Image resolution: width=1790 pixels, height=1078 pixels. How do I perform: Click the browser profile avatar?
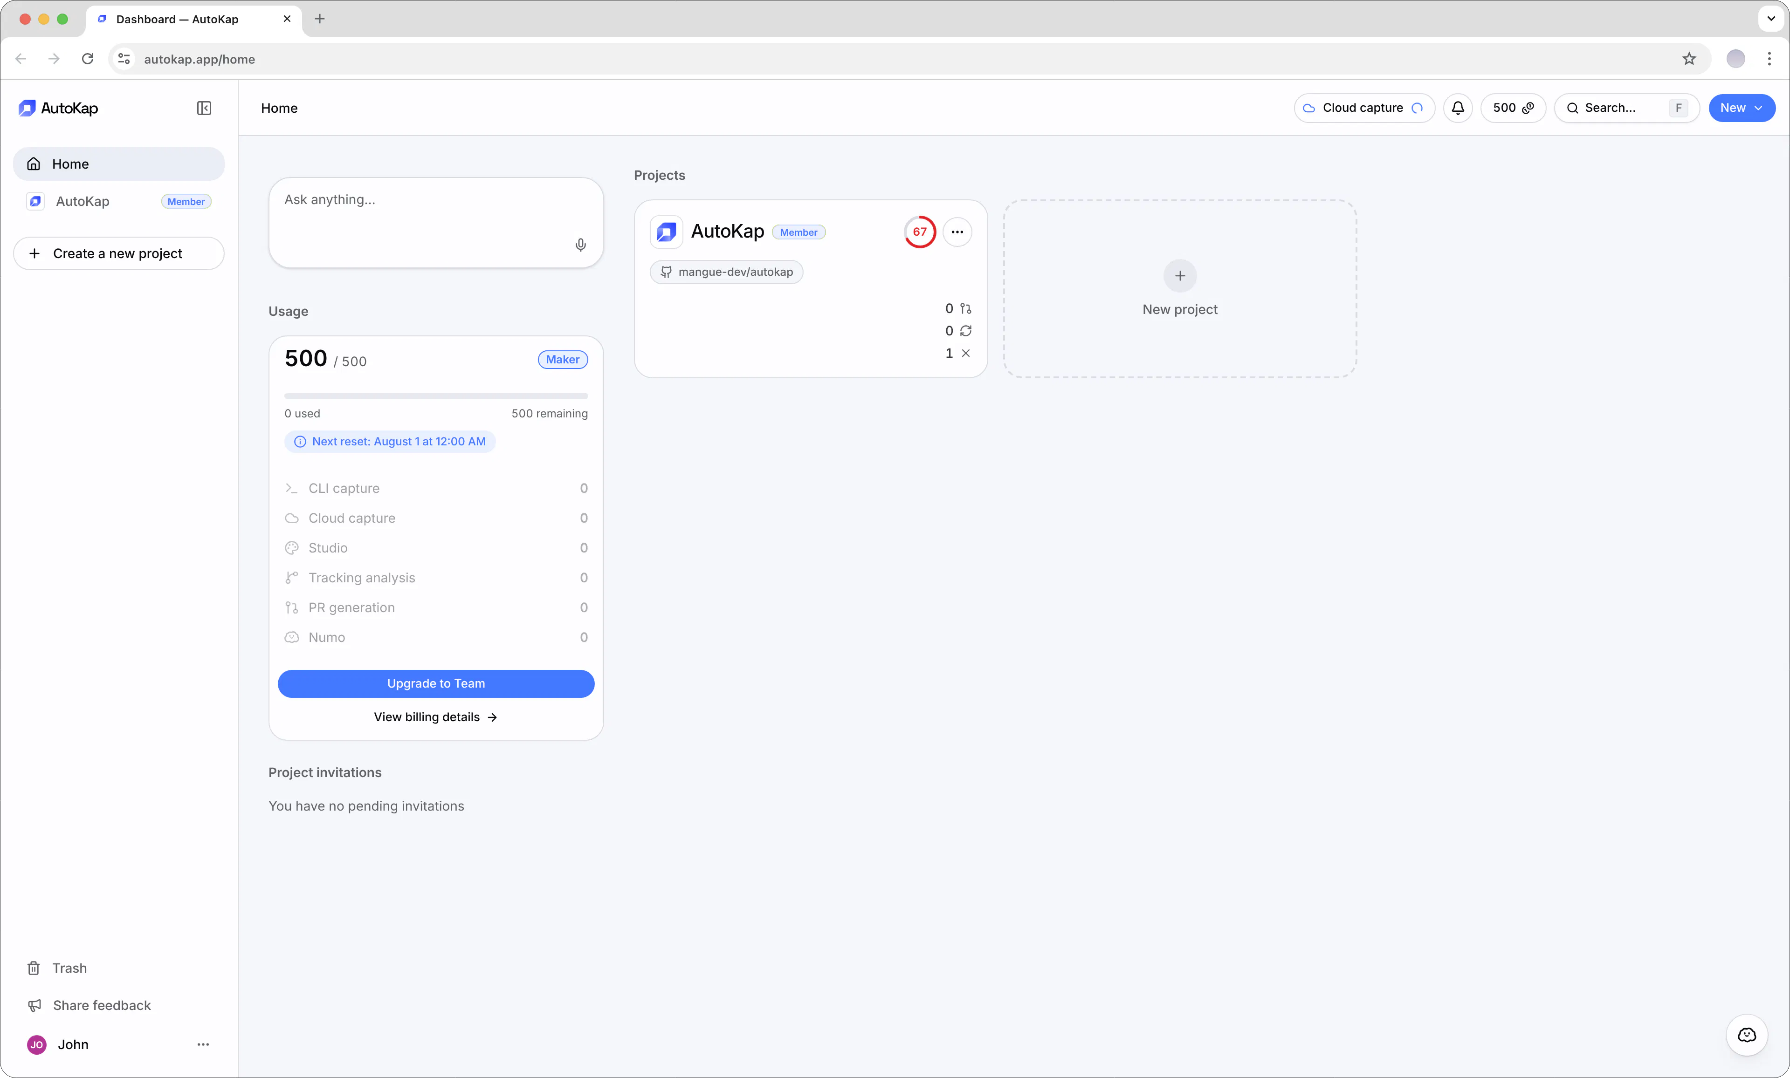(1735, 59)
